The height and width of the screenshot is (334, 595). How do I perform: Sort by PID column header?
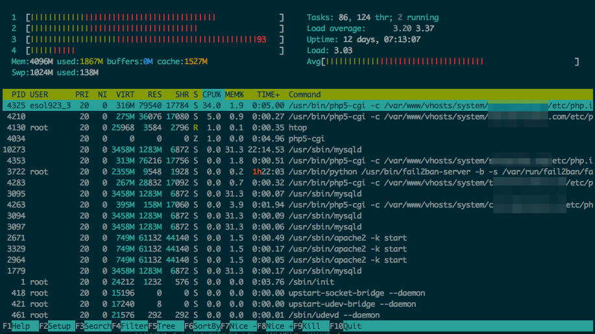point(18,95)
